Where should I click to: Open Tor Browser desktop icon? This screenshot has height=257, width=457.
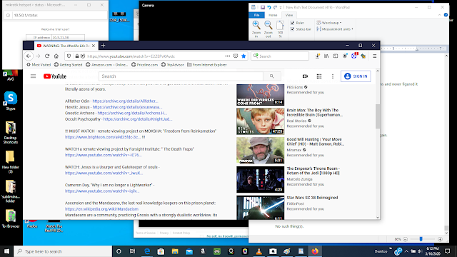pyautogui.click(x=11, y=218)
